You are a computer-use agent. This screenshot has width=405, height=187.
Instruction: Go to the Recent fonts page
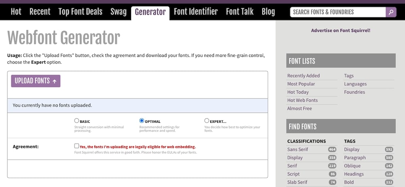pyautogui.click(x=40, y=12)
